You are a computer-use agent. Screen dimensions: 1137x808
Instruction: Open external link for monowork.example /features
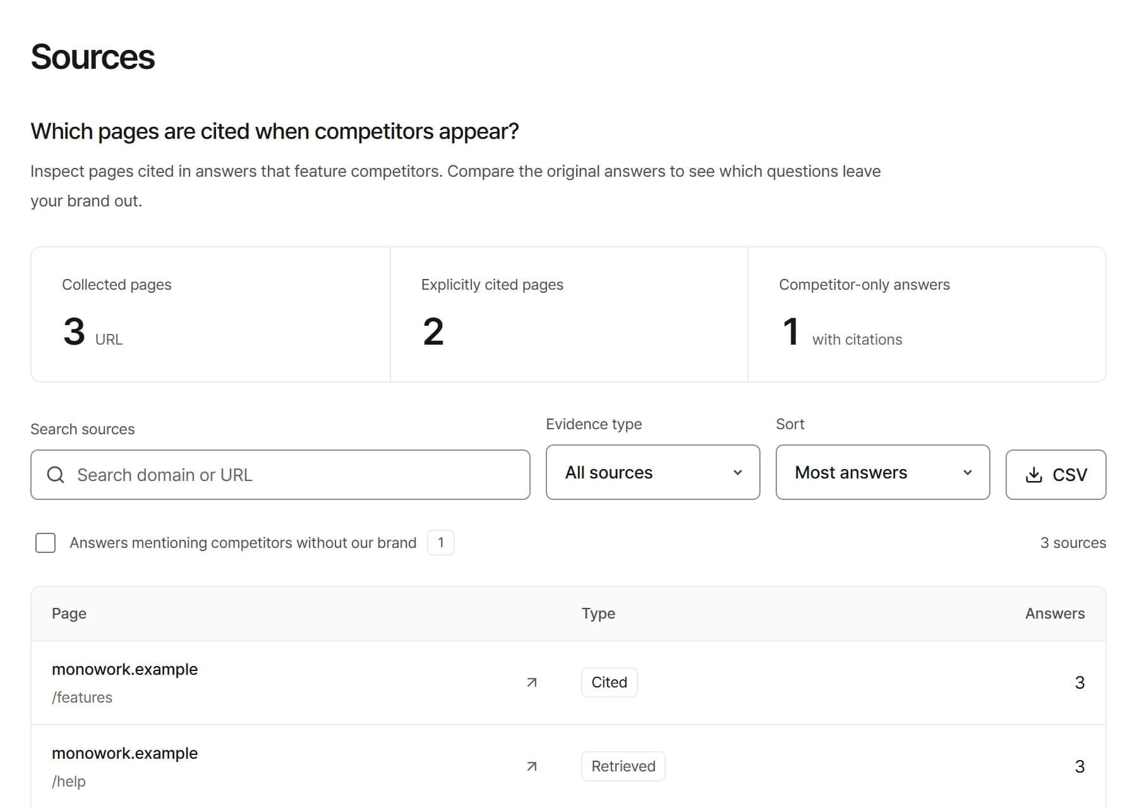pyautogui.click(x=532, y=682)
